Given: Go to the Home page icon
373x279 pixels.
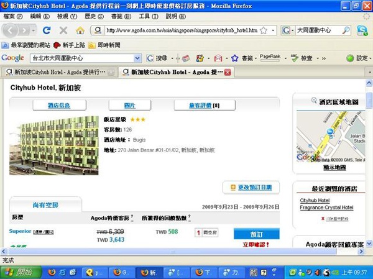Looking at the screenshot, I should tap(80, 30).
